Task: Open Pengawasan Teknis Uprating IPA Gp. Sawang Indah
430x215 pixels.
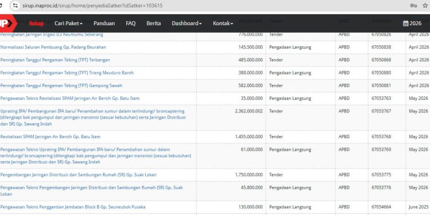Action: (x=96, y=156)
